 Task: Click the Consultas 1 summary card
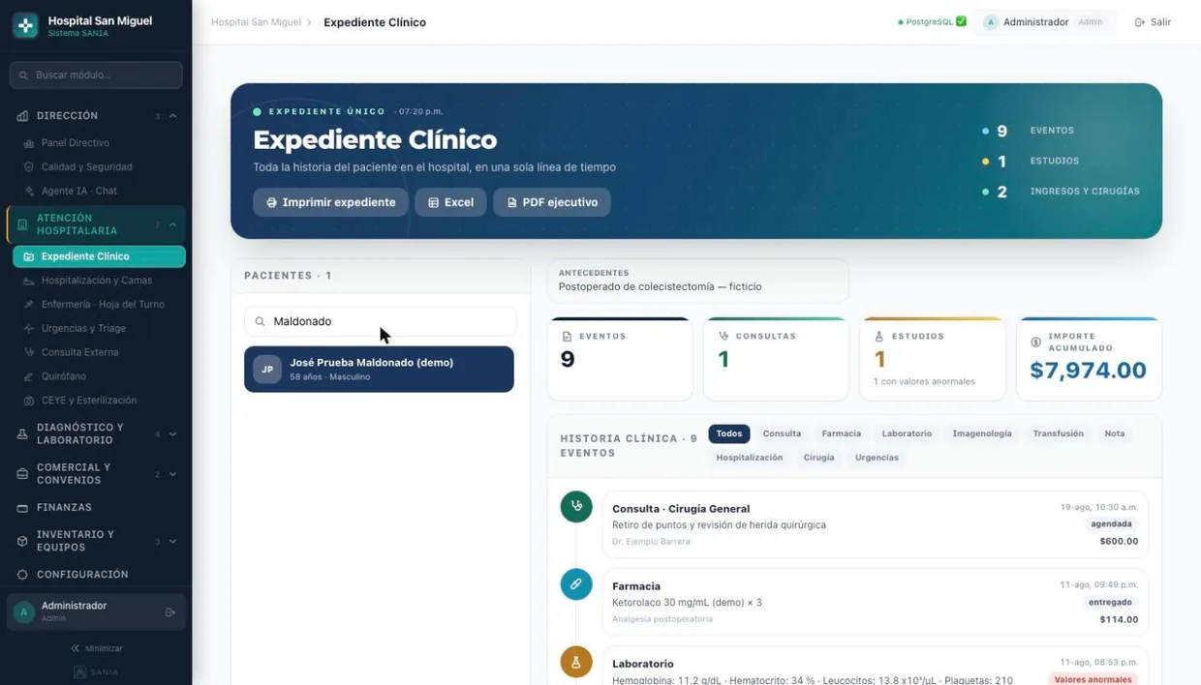tap(776, 359)
